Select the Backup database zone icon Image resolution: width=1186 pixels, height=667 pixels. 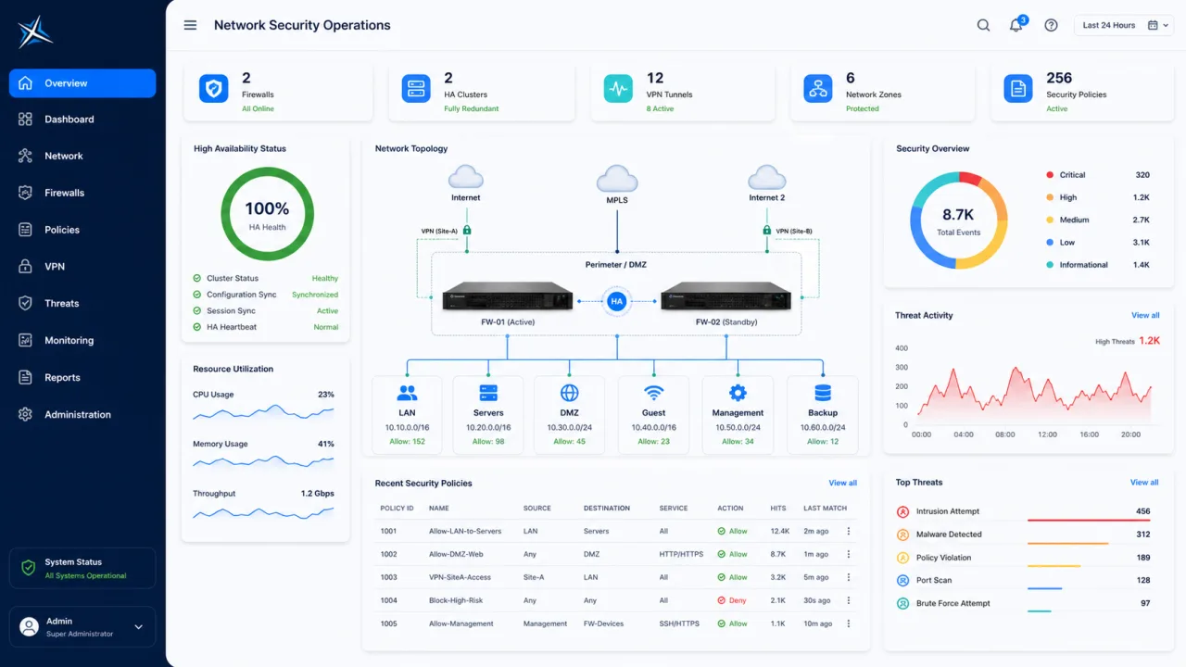[x=823, y=393]
